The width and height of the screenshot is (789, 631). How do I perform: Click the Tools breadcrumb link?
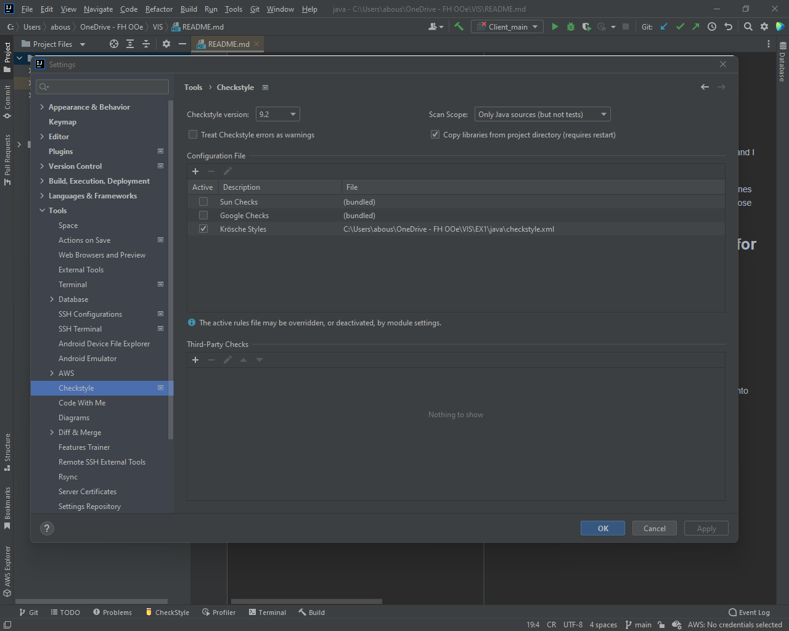pos(193,88)
